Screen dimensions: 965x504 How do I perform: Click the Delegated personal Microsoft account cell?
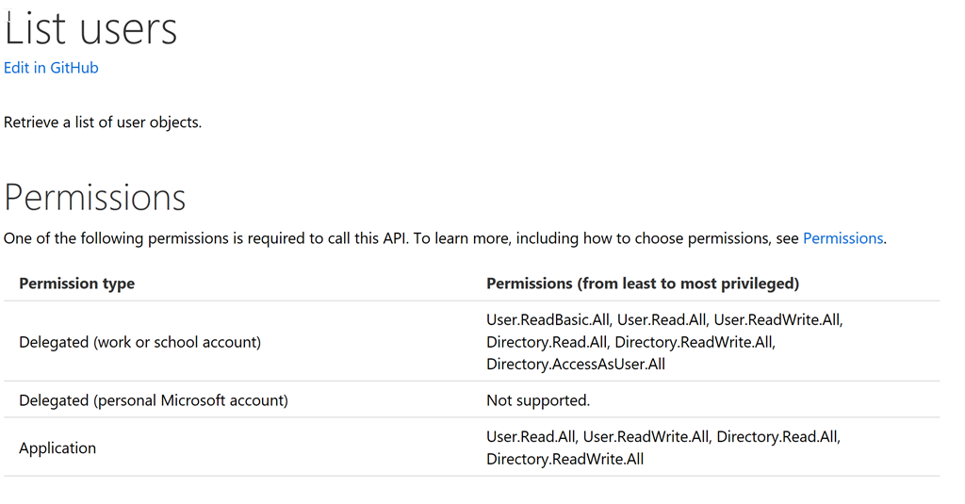(x=154, y=400)
